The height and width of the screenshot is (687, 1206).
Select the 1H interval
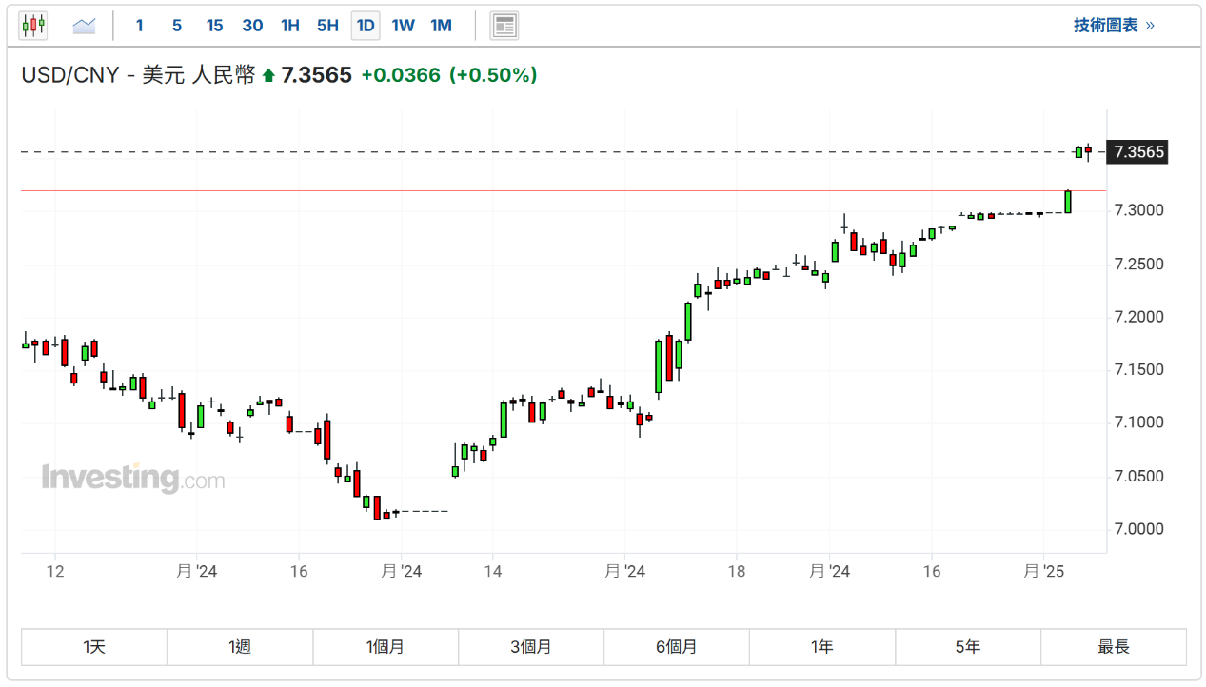pos(290,26)
